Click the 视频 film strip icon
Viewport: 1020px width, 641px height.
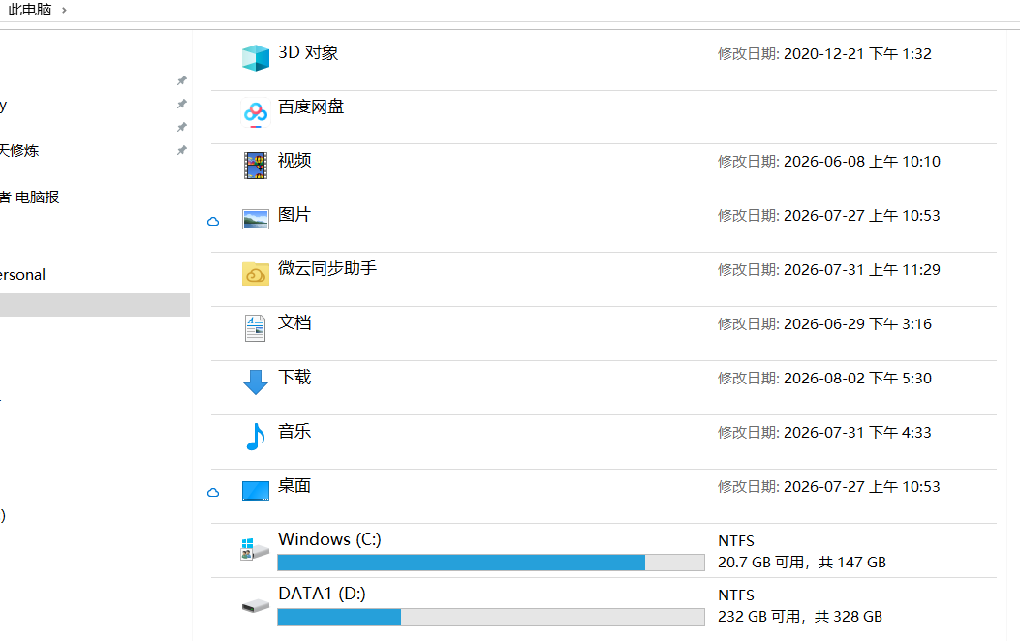(x=255, y=166)
